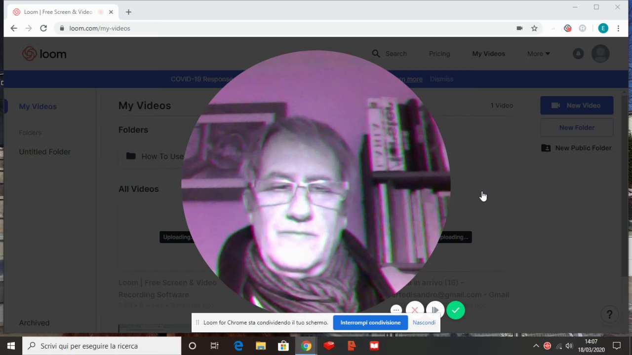Open the help question mark button
Viewport: 632px width, 355px height.
(609, 314)
